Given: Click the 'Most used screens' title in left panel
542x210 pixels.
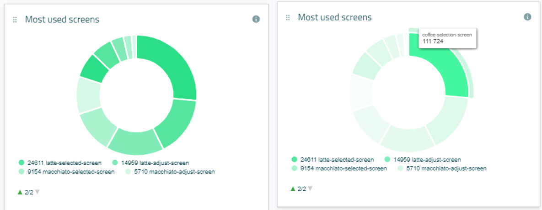Looking at the screenshot, I should point(62,19).
